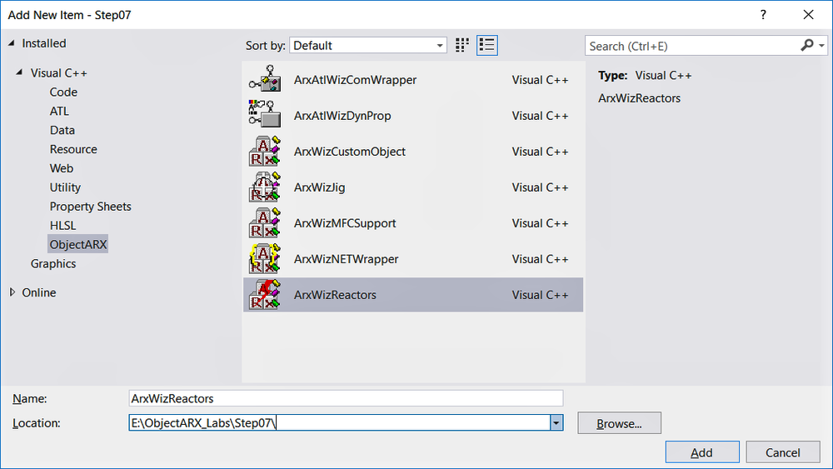Open the Sort by Default dropdown

pyautogui.click(x=368, y=46)
